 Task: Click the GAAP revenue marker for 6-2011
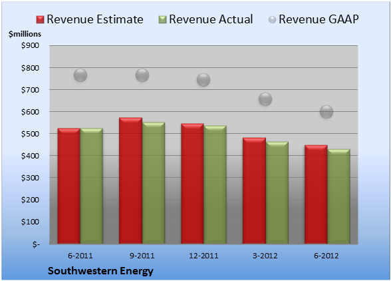point(80,75)
